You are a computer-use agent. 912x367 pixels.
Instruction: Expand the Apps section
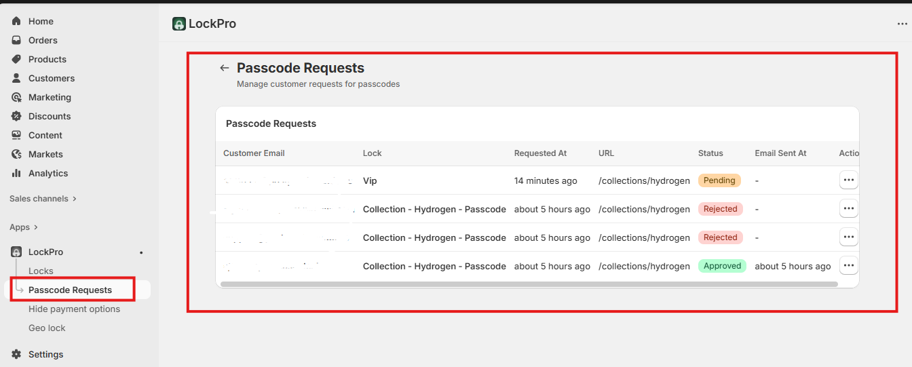(24, 227)
